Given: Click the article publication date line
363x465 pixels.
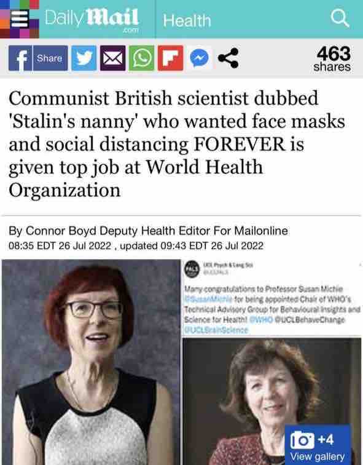Looking at the screenshot, I should [136, 246].
